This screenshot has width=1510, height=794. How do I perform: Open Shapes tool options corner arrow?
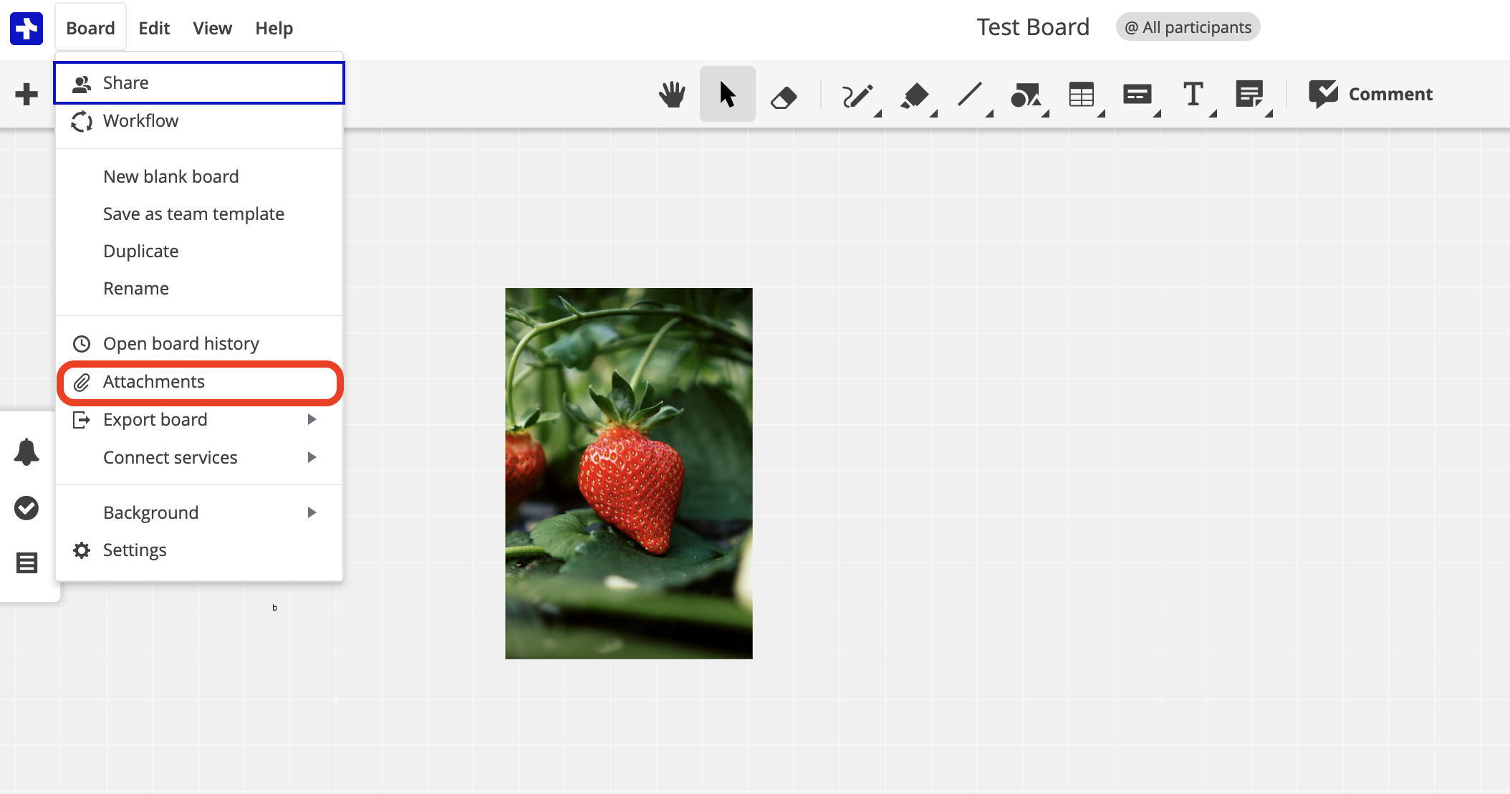click(1045, 113)
